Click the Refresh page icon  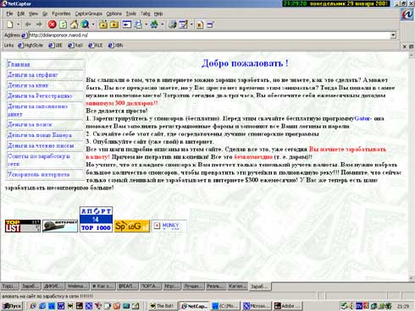[64, 25]
